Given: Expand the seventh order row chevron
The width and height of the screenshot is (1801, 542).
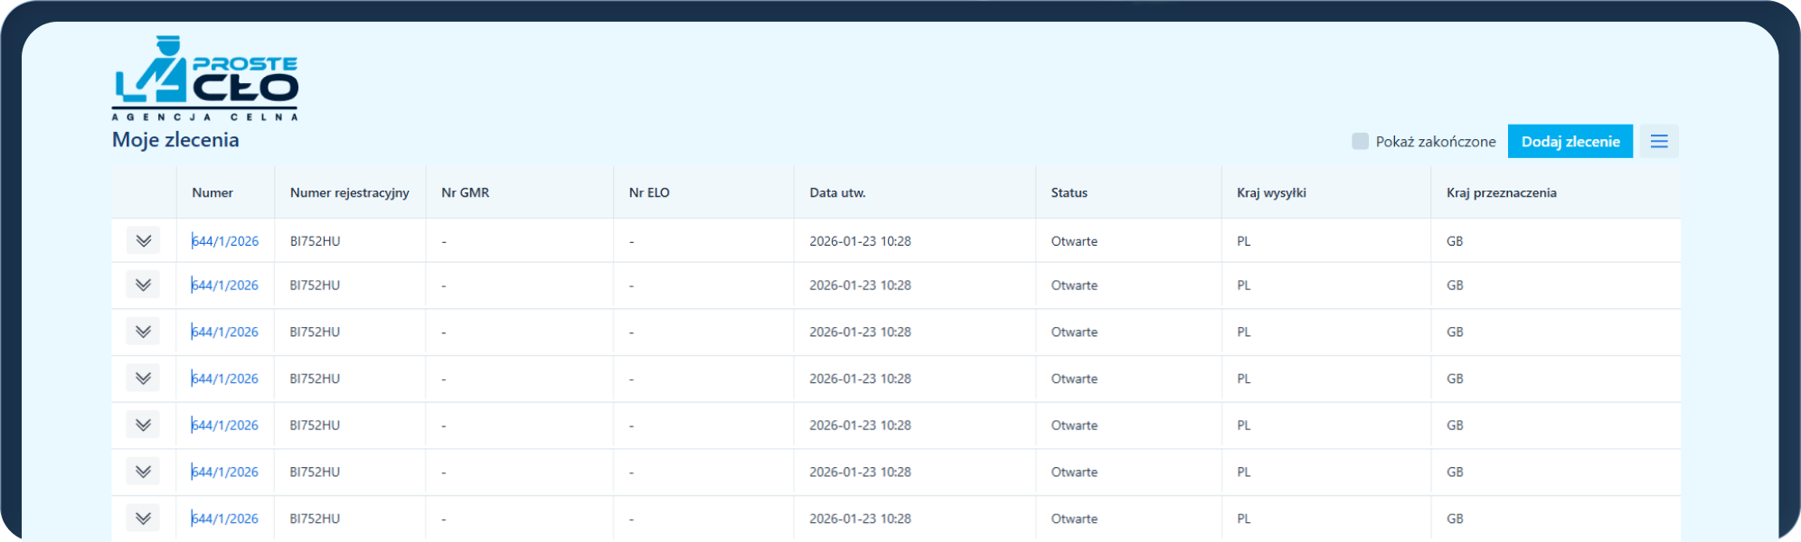Looking at the screenshot, I should pyautogui.click(x=143, y=519).
